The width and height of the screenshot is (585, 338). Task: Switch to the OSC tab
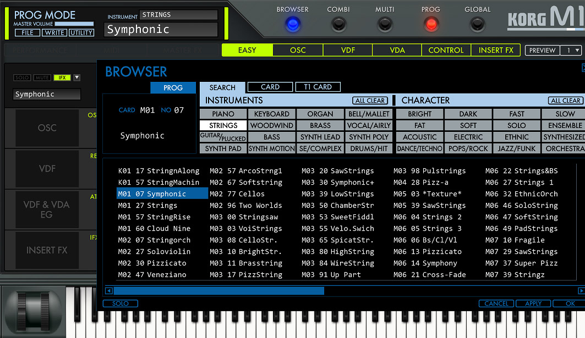coord(298,51)
